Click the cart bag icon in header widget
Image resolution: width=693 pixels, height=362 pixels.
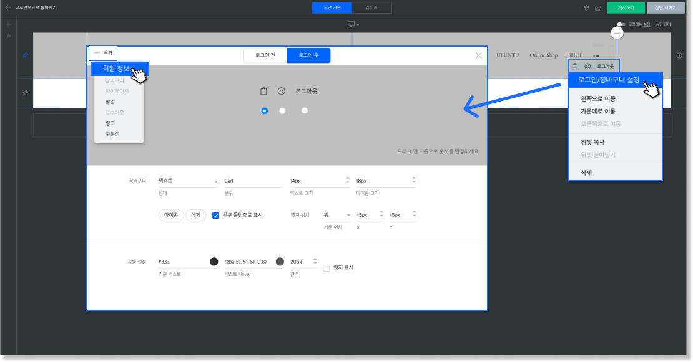[x=575, y=66]
